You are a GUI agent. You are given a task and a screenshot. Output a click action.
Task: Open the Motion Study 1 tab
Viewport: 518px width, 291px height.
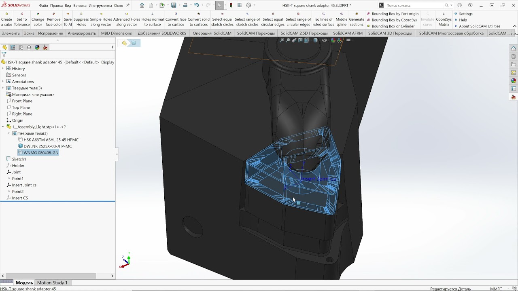click(x=52, y=283)
